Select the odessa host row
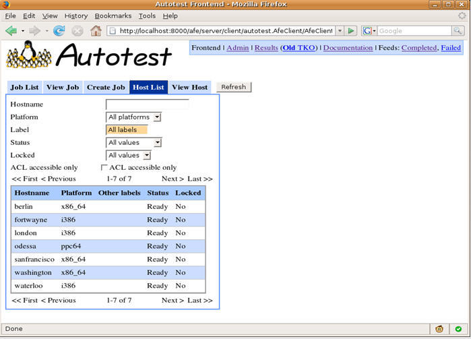Image resolution: width=471 pixels, height=339 pixels. (108, 247)
